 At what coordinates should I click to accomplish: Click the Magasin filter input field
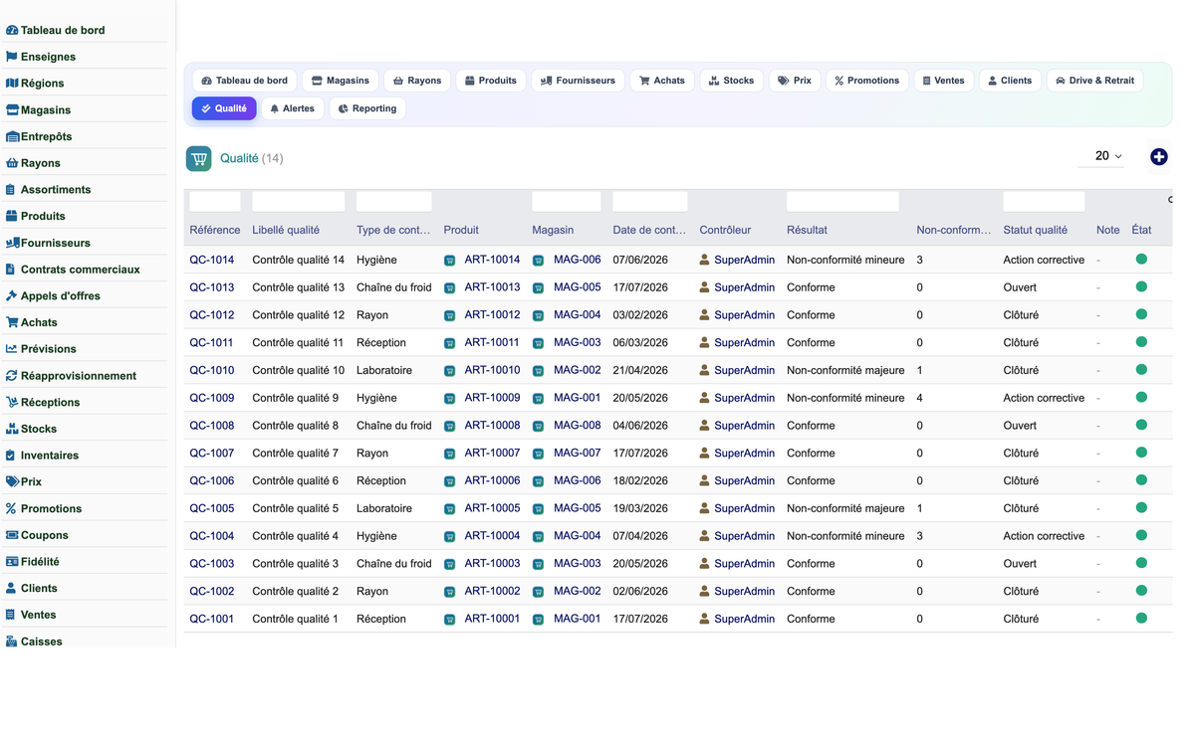coord(567,201)
